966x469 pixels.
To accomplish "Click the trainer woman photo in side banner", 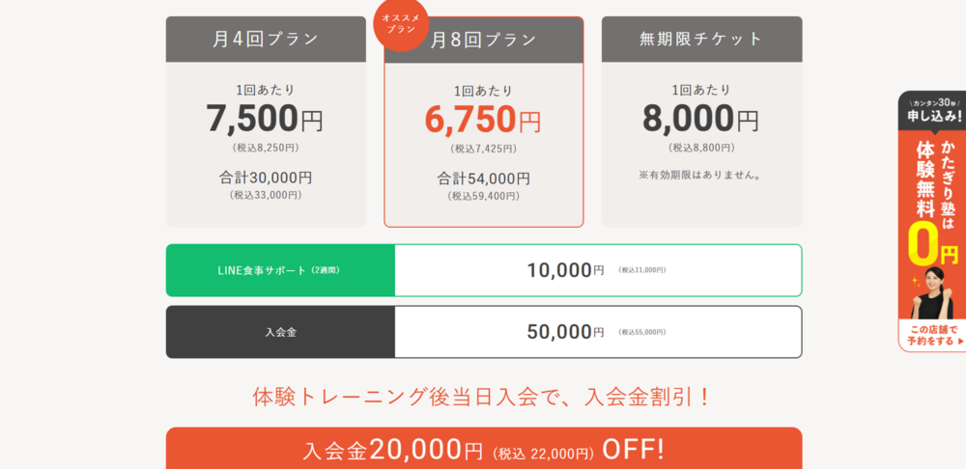I will click(x=933, y=292).
